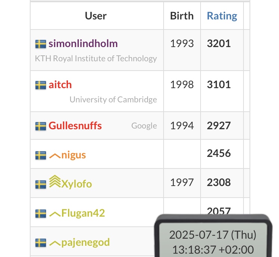This screenshot has width=279, height=257.
Task: Click the Swedish flag in the Flugan42 row
Action: [x=41, y=214]
